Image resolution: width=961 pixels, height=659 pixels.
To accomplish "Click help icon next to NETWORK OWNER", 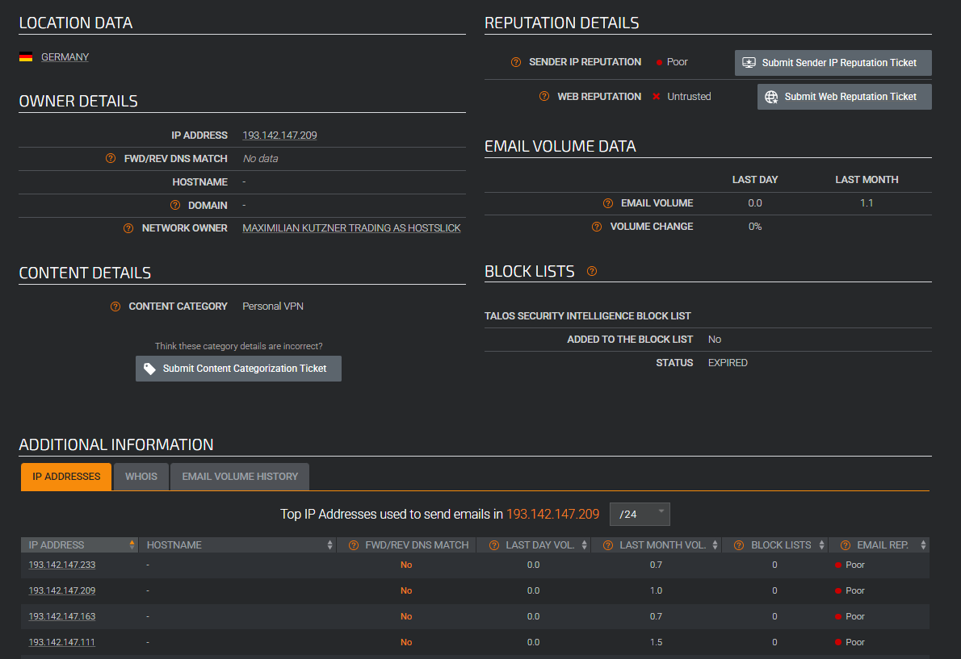I will tap(128, 228).
